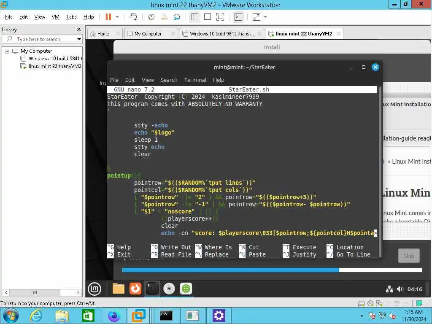Click the Skip button in installer
This screenshot has width=432, height=324.
(x=409, y=256)
